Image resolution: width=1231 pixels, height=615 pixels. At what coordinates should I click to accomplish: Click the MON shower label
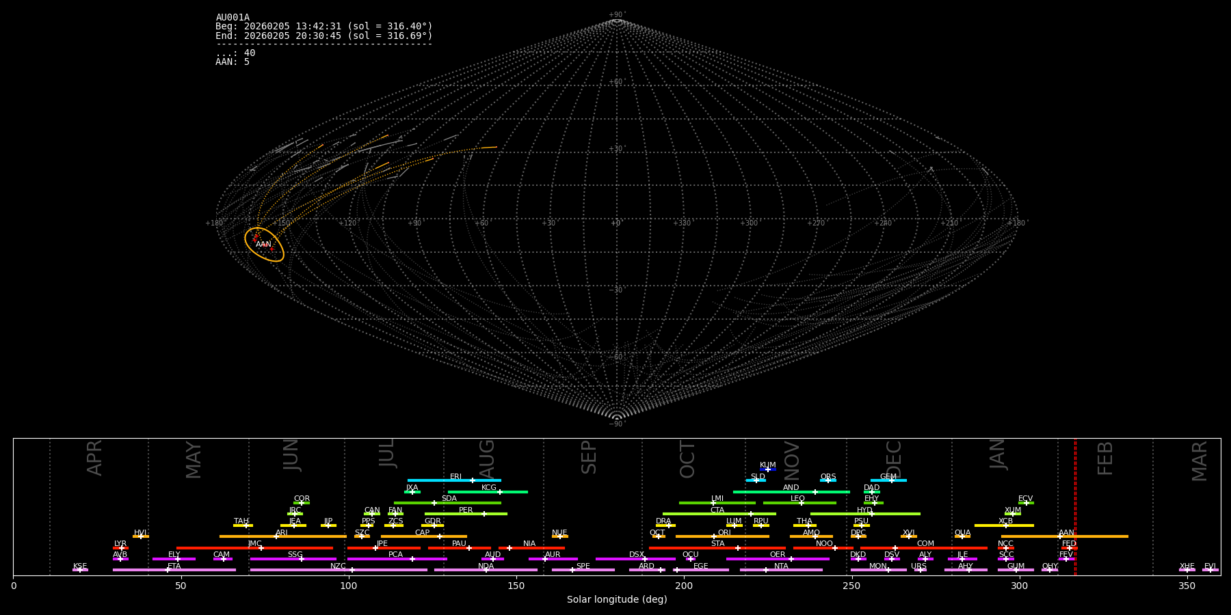[878, 566]
